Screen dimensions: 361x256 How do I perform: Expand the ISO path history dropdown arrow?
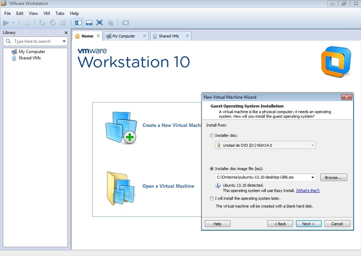pos(313,177)
